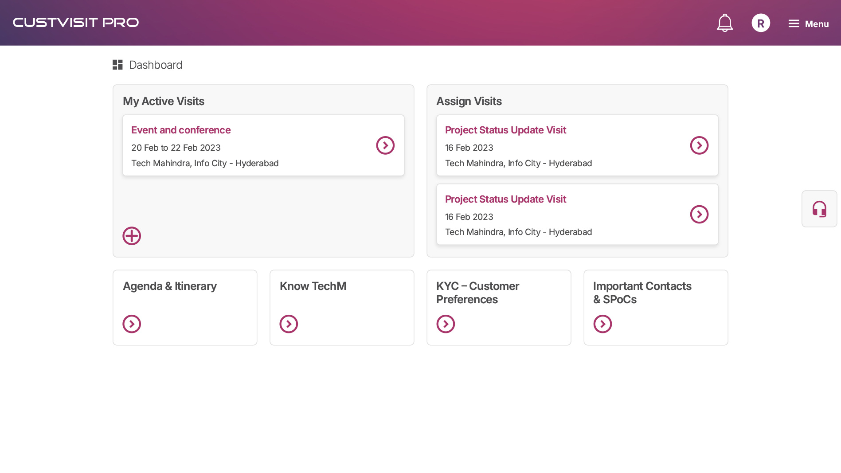Image resolution: width=841 pixels, height=473 pixels.
Task: Click the CUSTVISIT PRO logo
Action: (x=76, y=23)
